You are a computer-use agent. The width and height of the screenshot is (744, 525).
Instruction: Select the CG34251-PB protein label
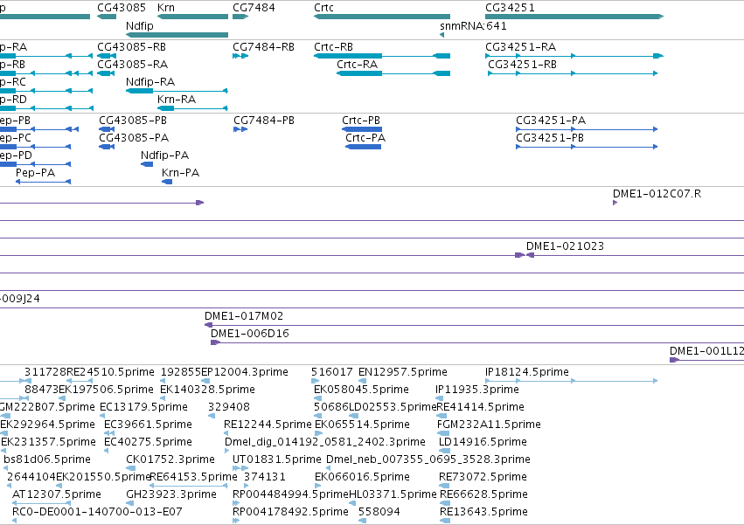(x=549, y=138)
